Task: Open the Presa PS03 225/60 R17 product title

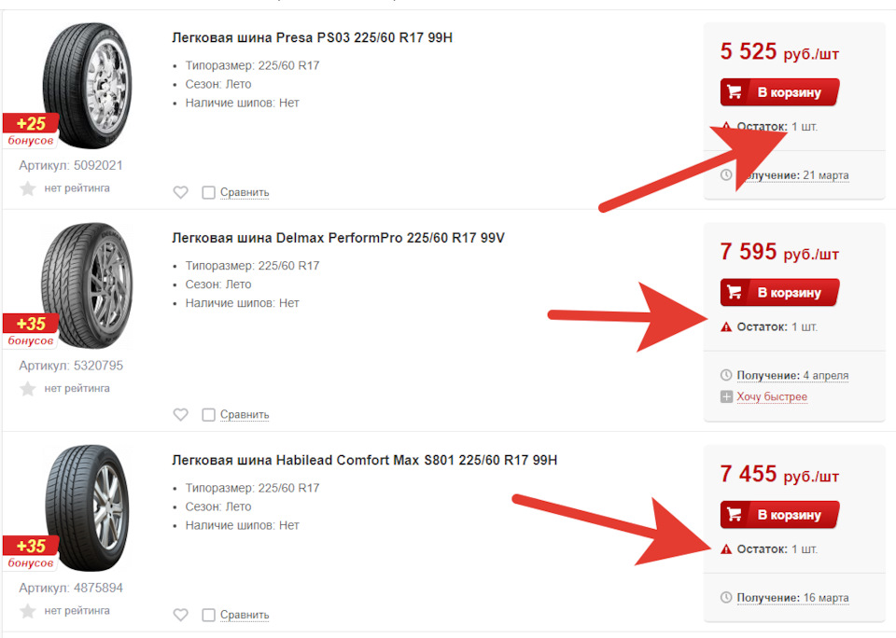Action: [313, 37]
